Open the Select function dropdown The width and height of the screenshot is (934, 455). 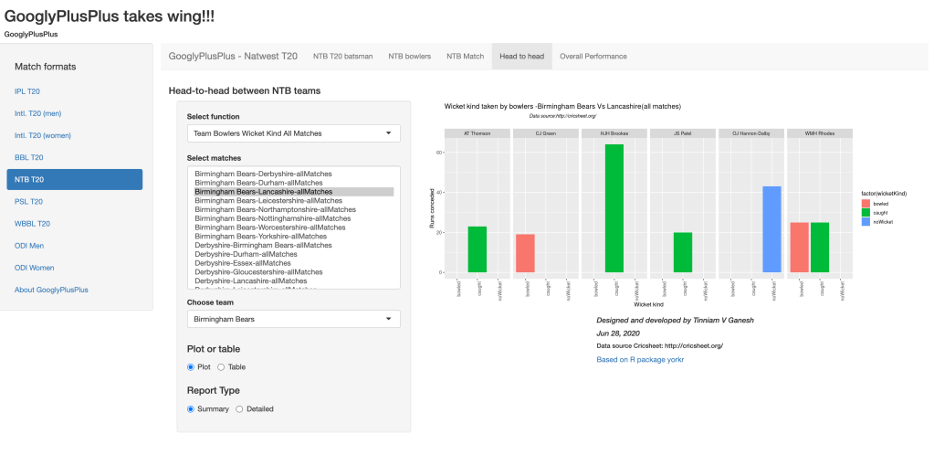[293, 133]
